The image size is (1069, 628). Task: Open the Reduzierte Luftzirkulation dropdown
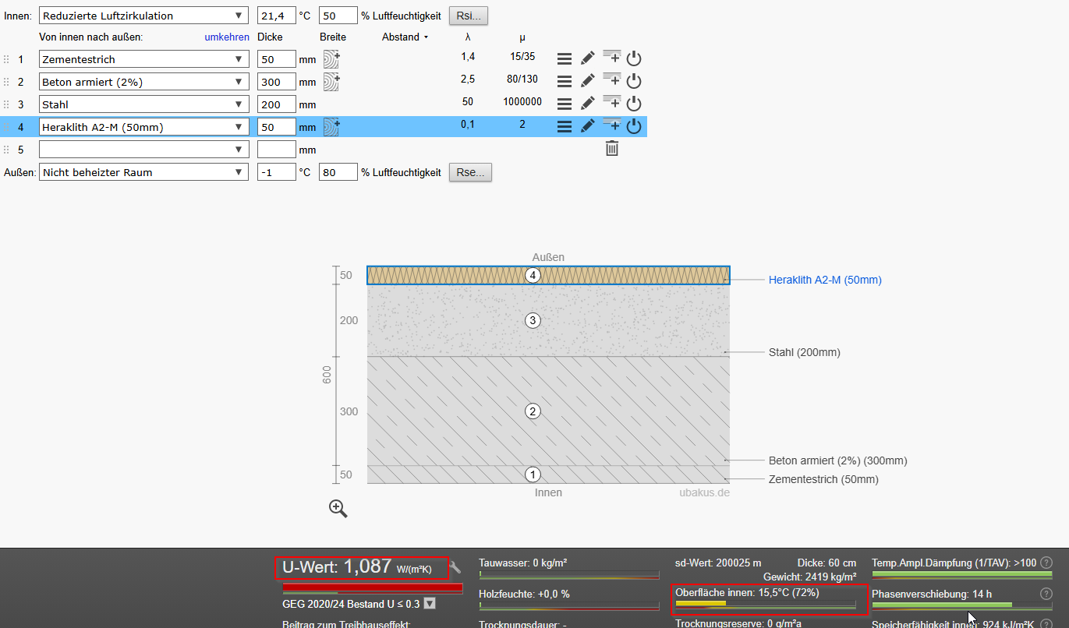click(144, 16)
